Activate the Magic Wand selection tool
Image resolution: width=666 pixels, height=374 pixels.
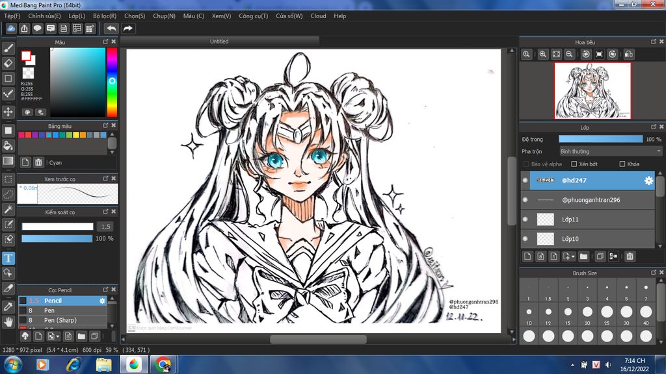pos(8,209)
